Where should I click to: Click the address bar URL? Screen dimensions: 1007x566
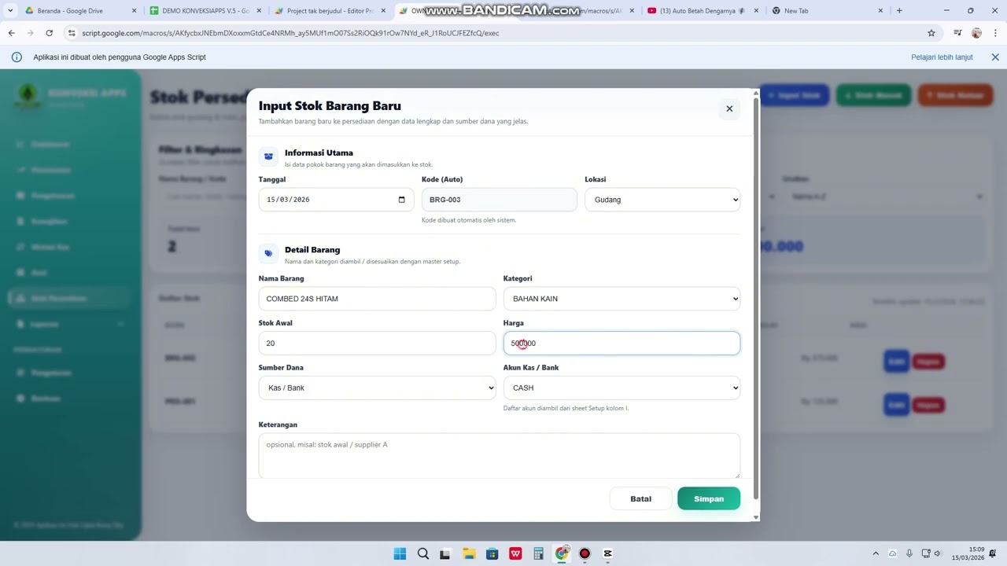pos(290,33)
